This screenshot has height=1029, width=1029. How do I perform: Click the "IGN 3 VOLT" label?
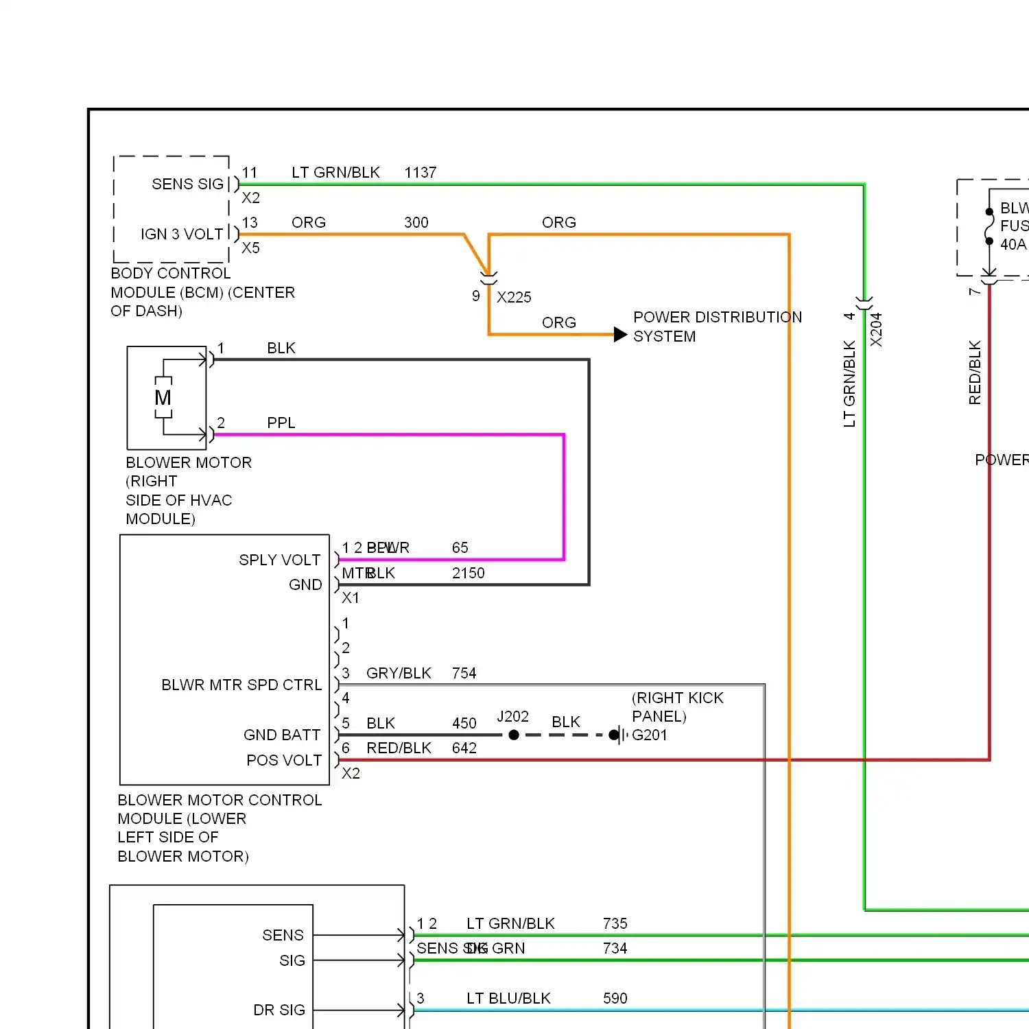pos(182,235)
